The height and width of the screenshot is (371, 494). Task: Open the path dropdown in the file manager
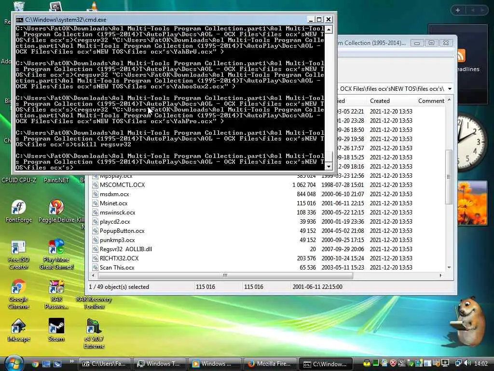click(x=450, y=89)
